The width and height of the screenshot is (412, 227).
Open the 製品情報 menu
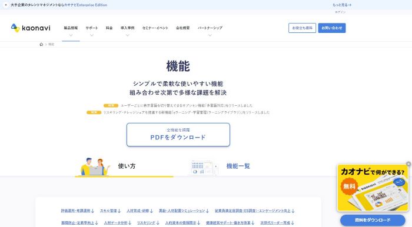(x=71, y=28)
